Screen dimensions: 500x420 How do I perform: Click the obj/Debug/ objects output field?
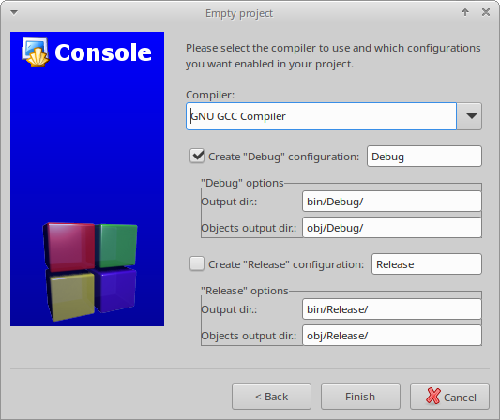[391, 228]
